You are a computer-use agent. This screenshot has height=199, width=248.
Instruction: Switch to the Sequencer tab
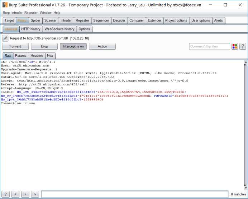pos(101,20)
